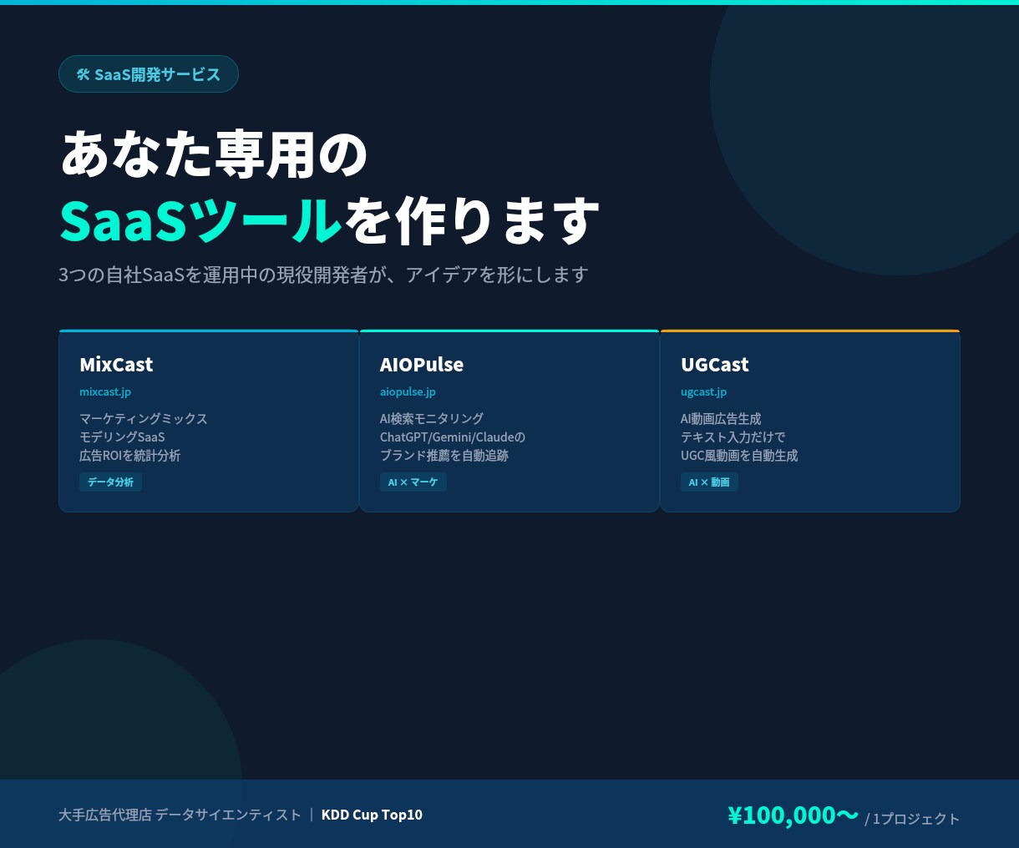Open the MixCast card title
Viewport: 1019px width, 848px height.
pyautogui.click(x=116, y=365)
